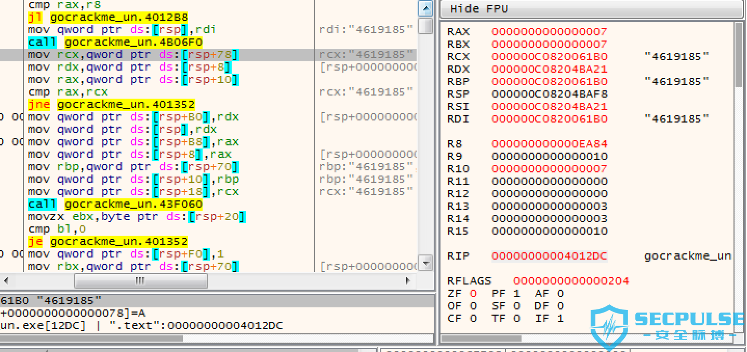Screen dimensions: 747x352
Task: Select the RSI register value
Action: click(x=549, y=106)
